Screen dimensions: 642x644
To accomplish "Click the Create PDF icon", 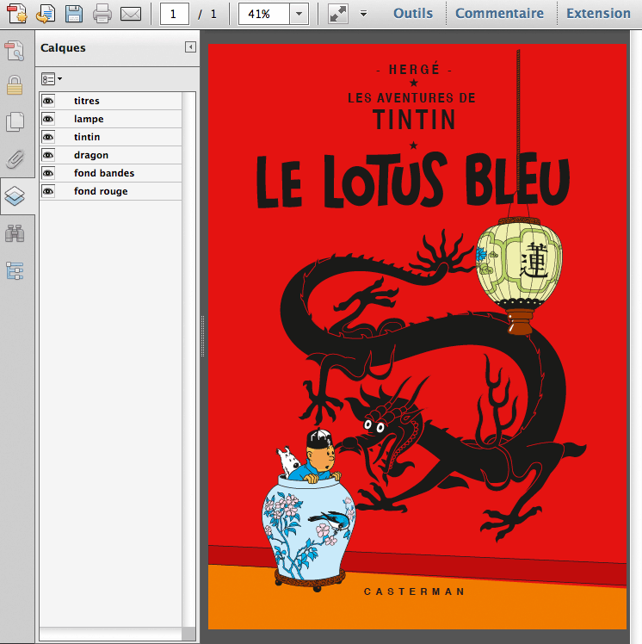I will [17, 13].
